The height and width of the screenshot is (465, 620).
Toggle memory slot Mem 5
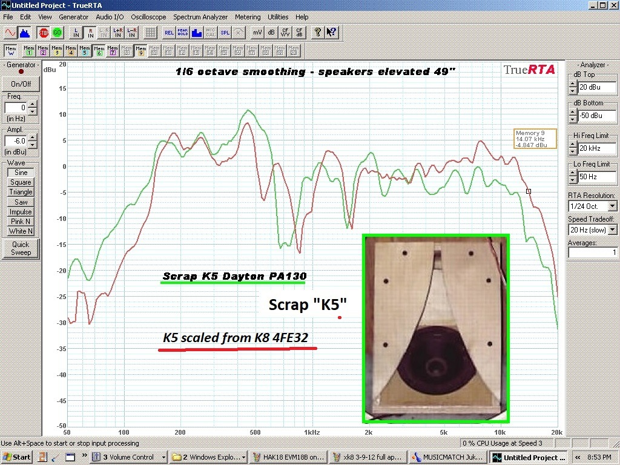84,51
